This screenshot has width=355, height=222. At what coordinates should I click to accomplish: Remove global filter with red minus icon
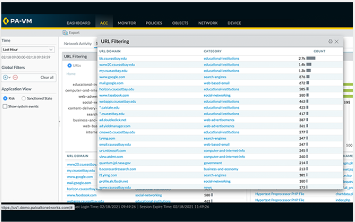point(15,77)
